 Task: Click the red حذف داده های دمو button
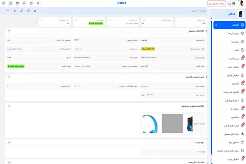click(216, 4)
